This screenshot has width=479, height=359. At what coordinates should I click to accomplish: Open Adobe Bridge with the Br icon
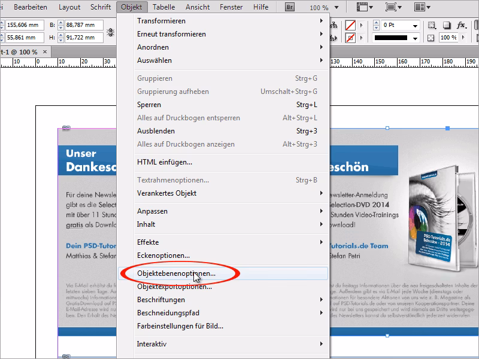coord(290,7)
